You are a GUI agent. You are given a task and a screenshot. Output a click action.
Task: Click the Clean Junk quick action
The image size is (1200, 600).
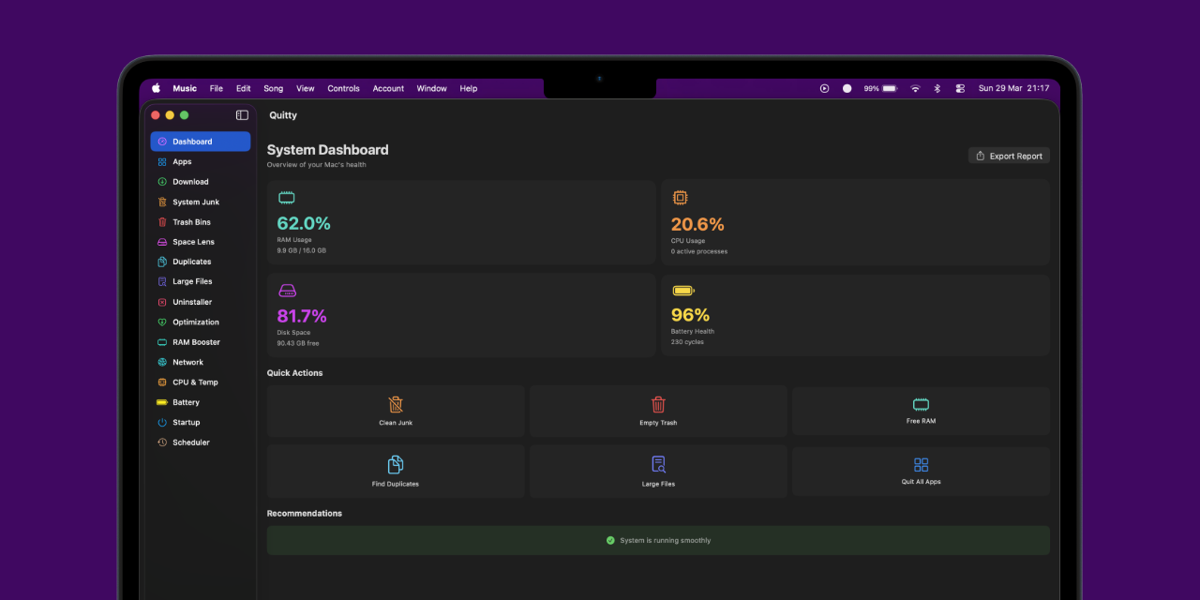point(396,411)
